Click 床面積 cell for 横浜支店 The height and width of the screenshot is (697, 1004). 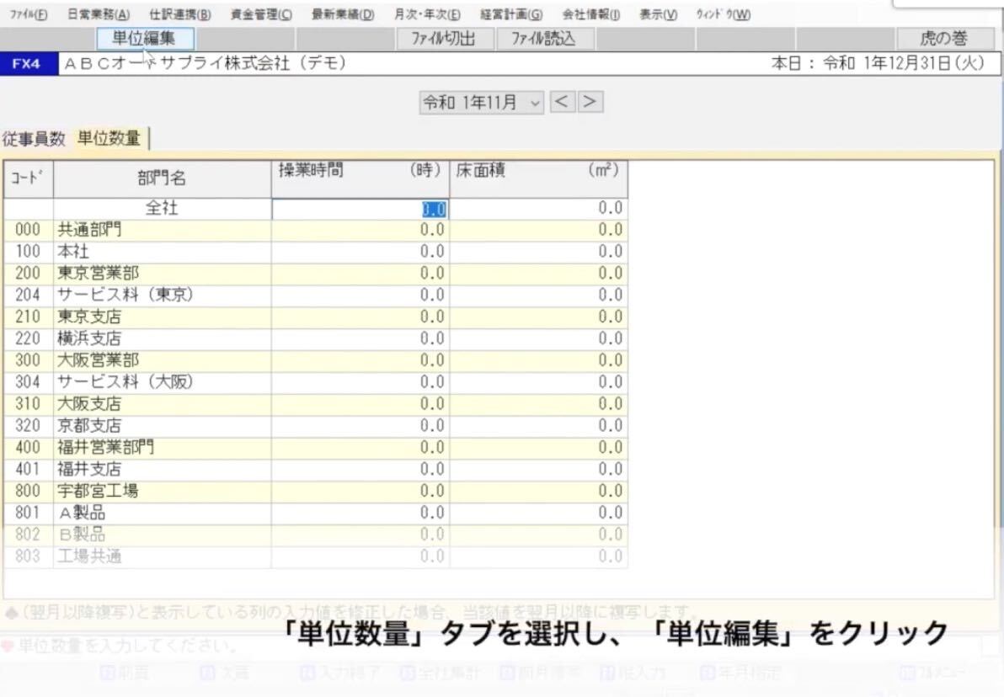(538, 339)
